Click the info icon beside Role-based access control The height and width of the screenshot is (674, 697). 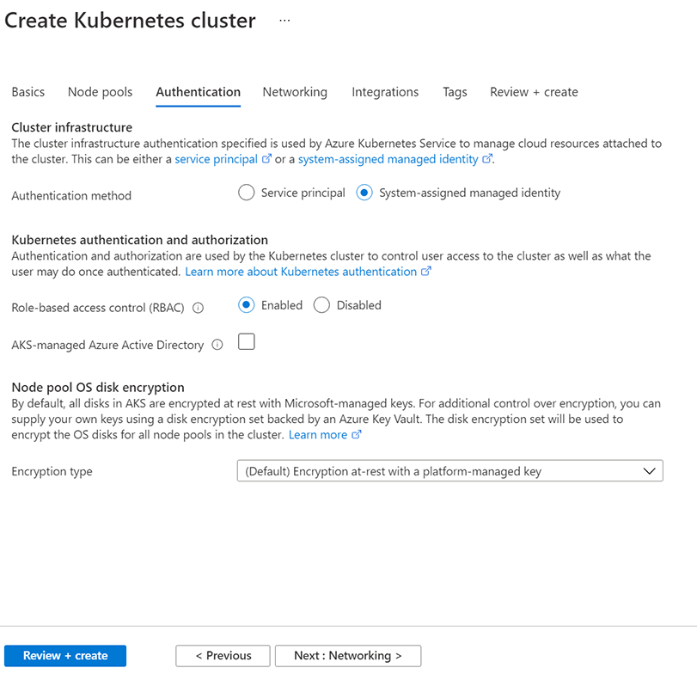coord(199,307)
